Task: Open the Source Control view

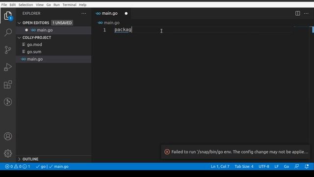Action: [x=8, y=50]
